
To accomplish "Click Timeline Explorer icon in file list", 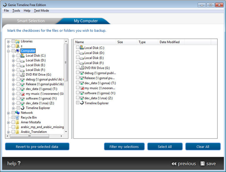I will click(x=82, y=103).
